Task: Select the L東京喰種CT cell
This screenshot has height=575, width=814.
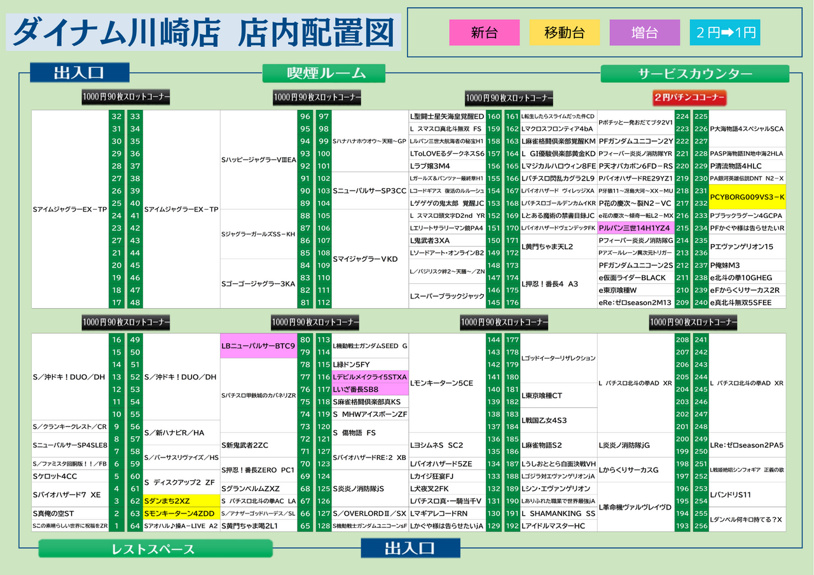Action: (x=559, y=395)
